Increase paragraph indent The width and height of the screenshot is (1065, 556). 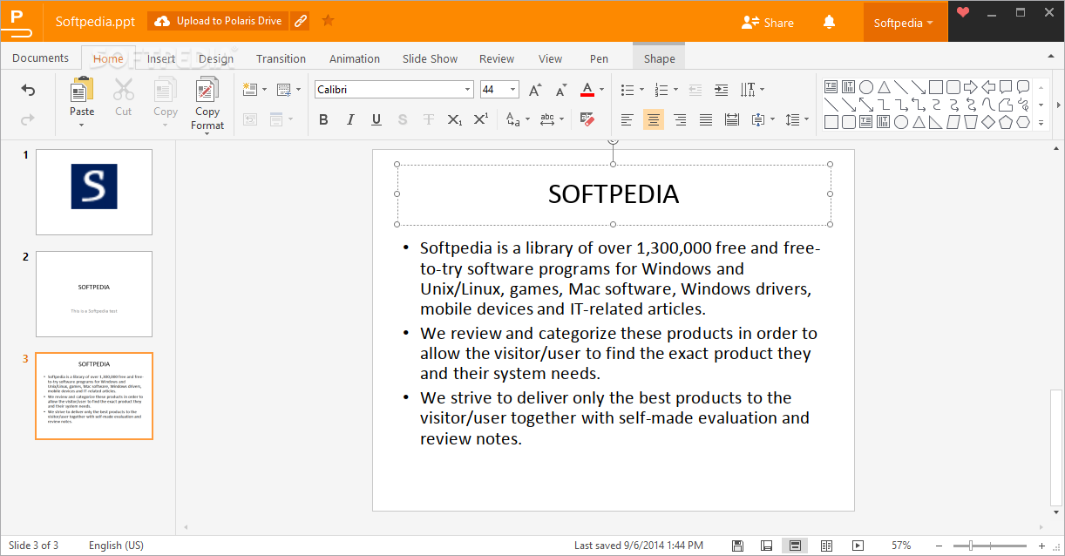tap(721, 90)
